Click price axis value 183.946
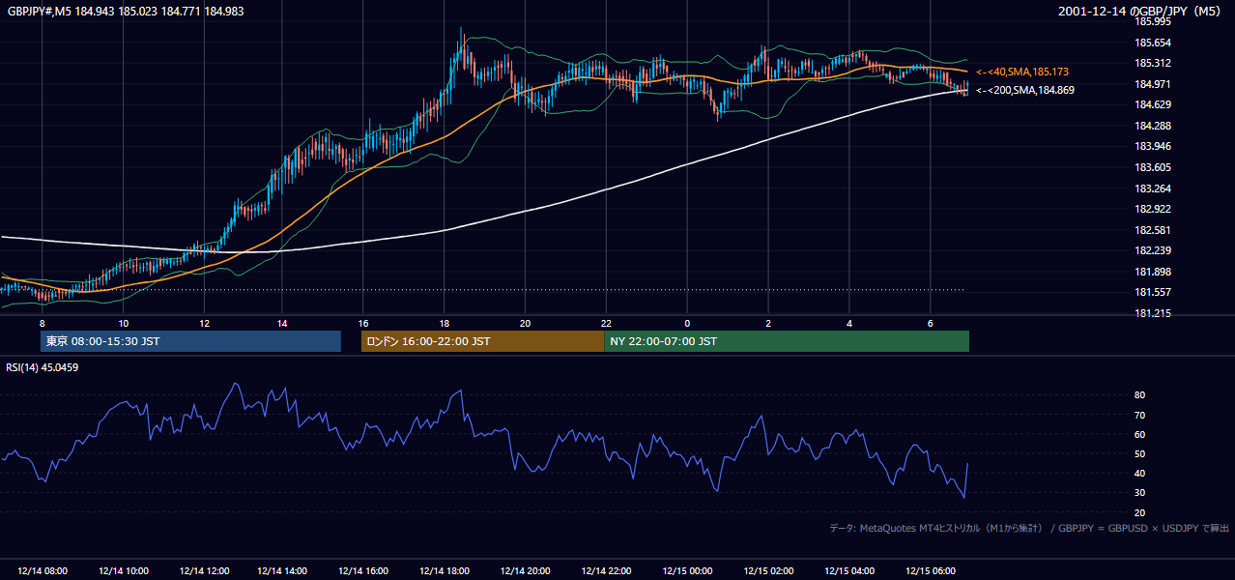 1152,146
